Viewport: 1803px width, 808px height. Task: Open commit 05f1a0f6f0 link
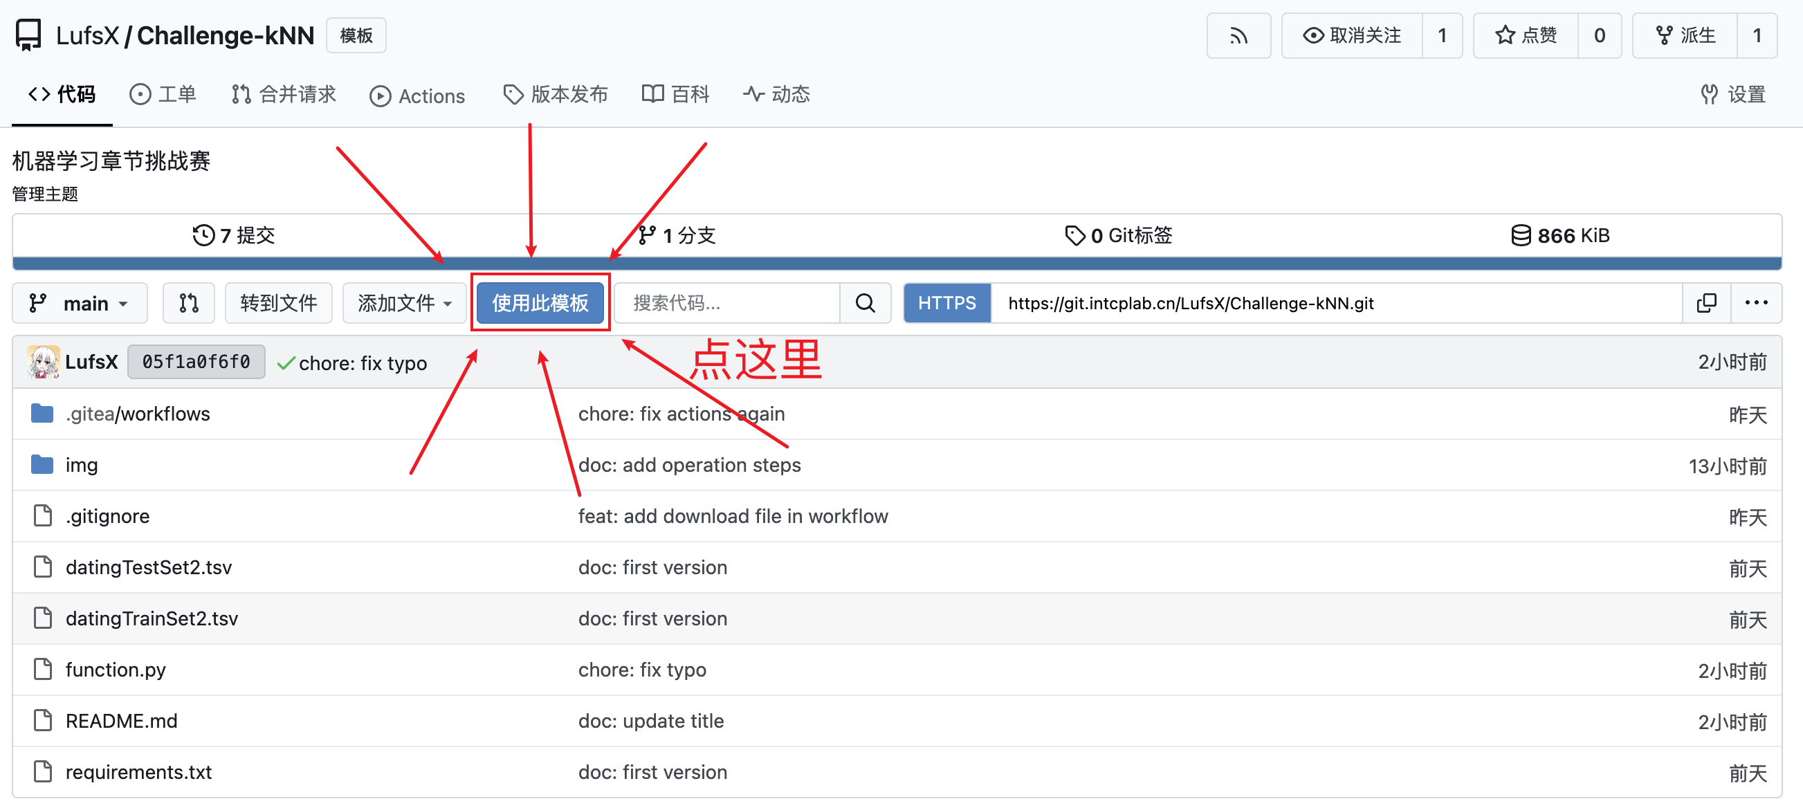[x=196, y=362]
